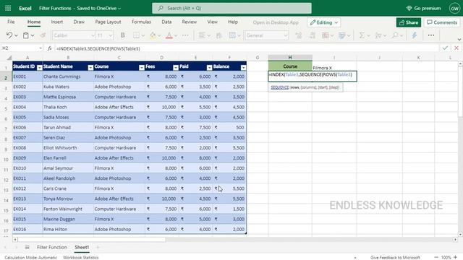This screenshot has height=260, width=463.
Task: Add a new sheet with plus icon
Action: [x=98, y=247]
